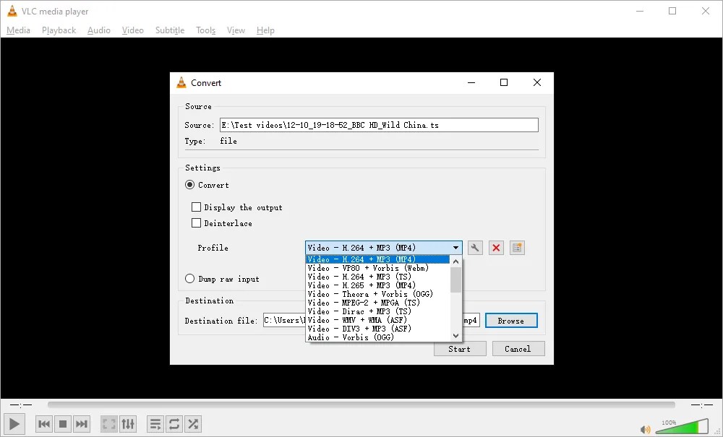This screenshot has width=723, height=437.
Task: Select the Dump raw input radio button
Action: pos(189,279)
